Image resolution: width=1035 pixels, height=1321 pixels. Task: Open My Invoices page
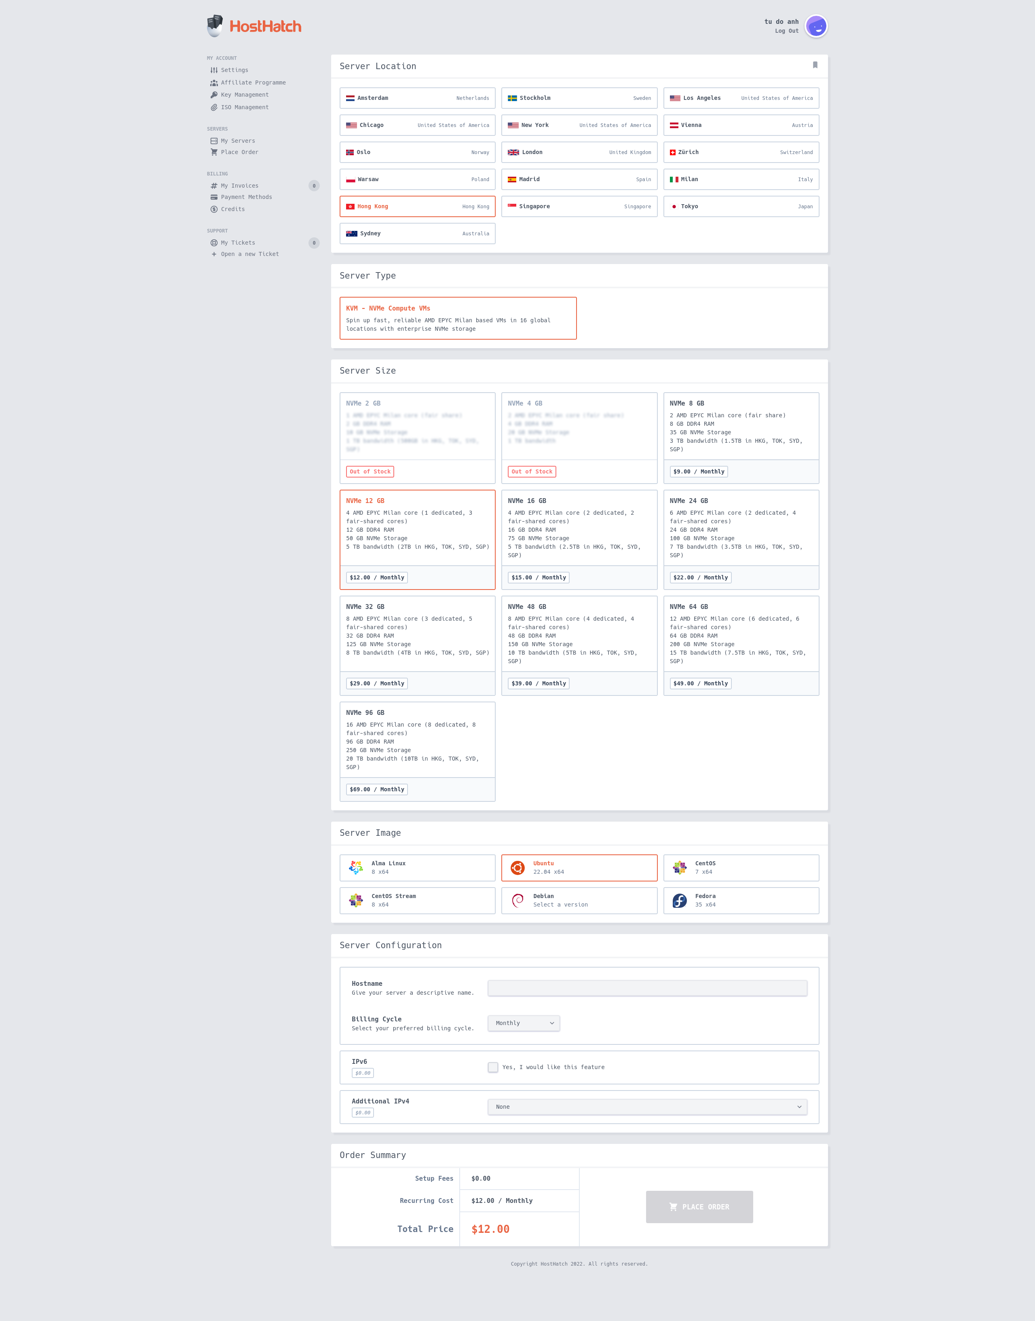pyautogui.click(x=239, y=186)
